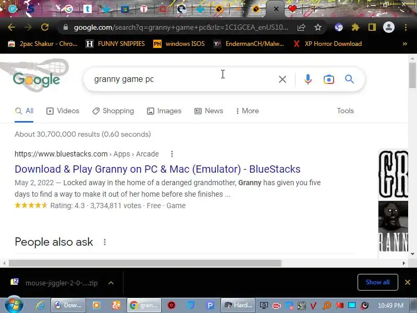Viewport: 417px width, 313px height.
Task: Open the EndermanCH/Malw... bookmark
Action: click(x=249, y=44)
